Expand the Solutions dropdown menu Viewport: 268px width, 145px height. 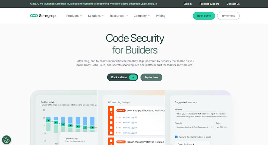[x=96, y=16]
